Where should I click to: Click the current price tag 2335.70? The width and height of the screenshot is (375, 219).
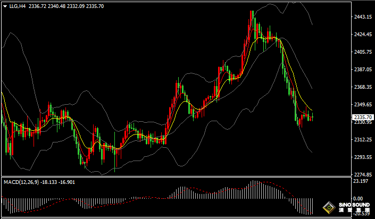click(x=363, y=117)
